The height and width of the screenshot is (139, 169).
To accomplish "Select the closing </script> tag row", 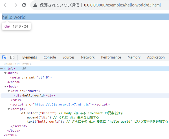I will [19, 126].
